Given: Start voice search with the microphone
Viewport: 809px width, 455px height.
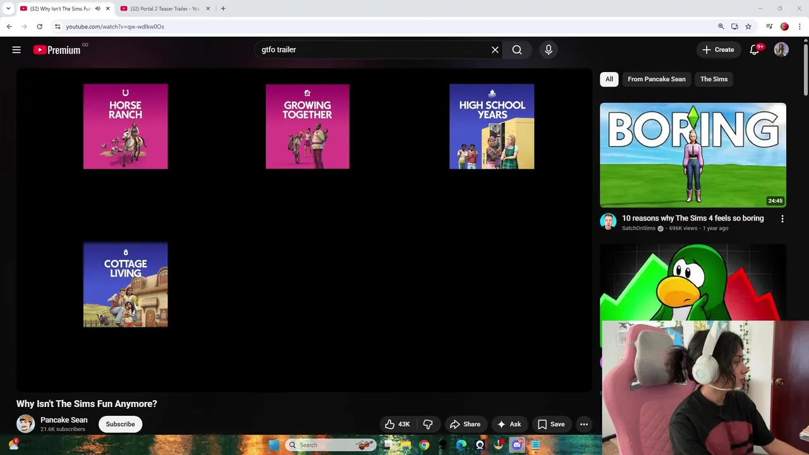Looking at the screenshot, I should click(549, 50).
